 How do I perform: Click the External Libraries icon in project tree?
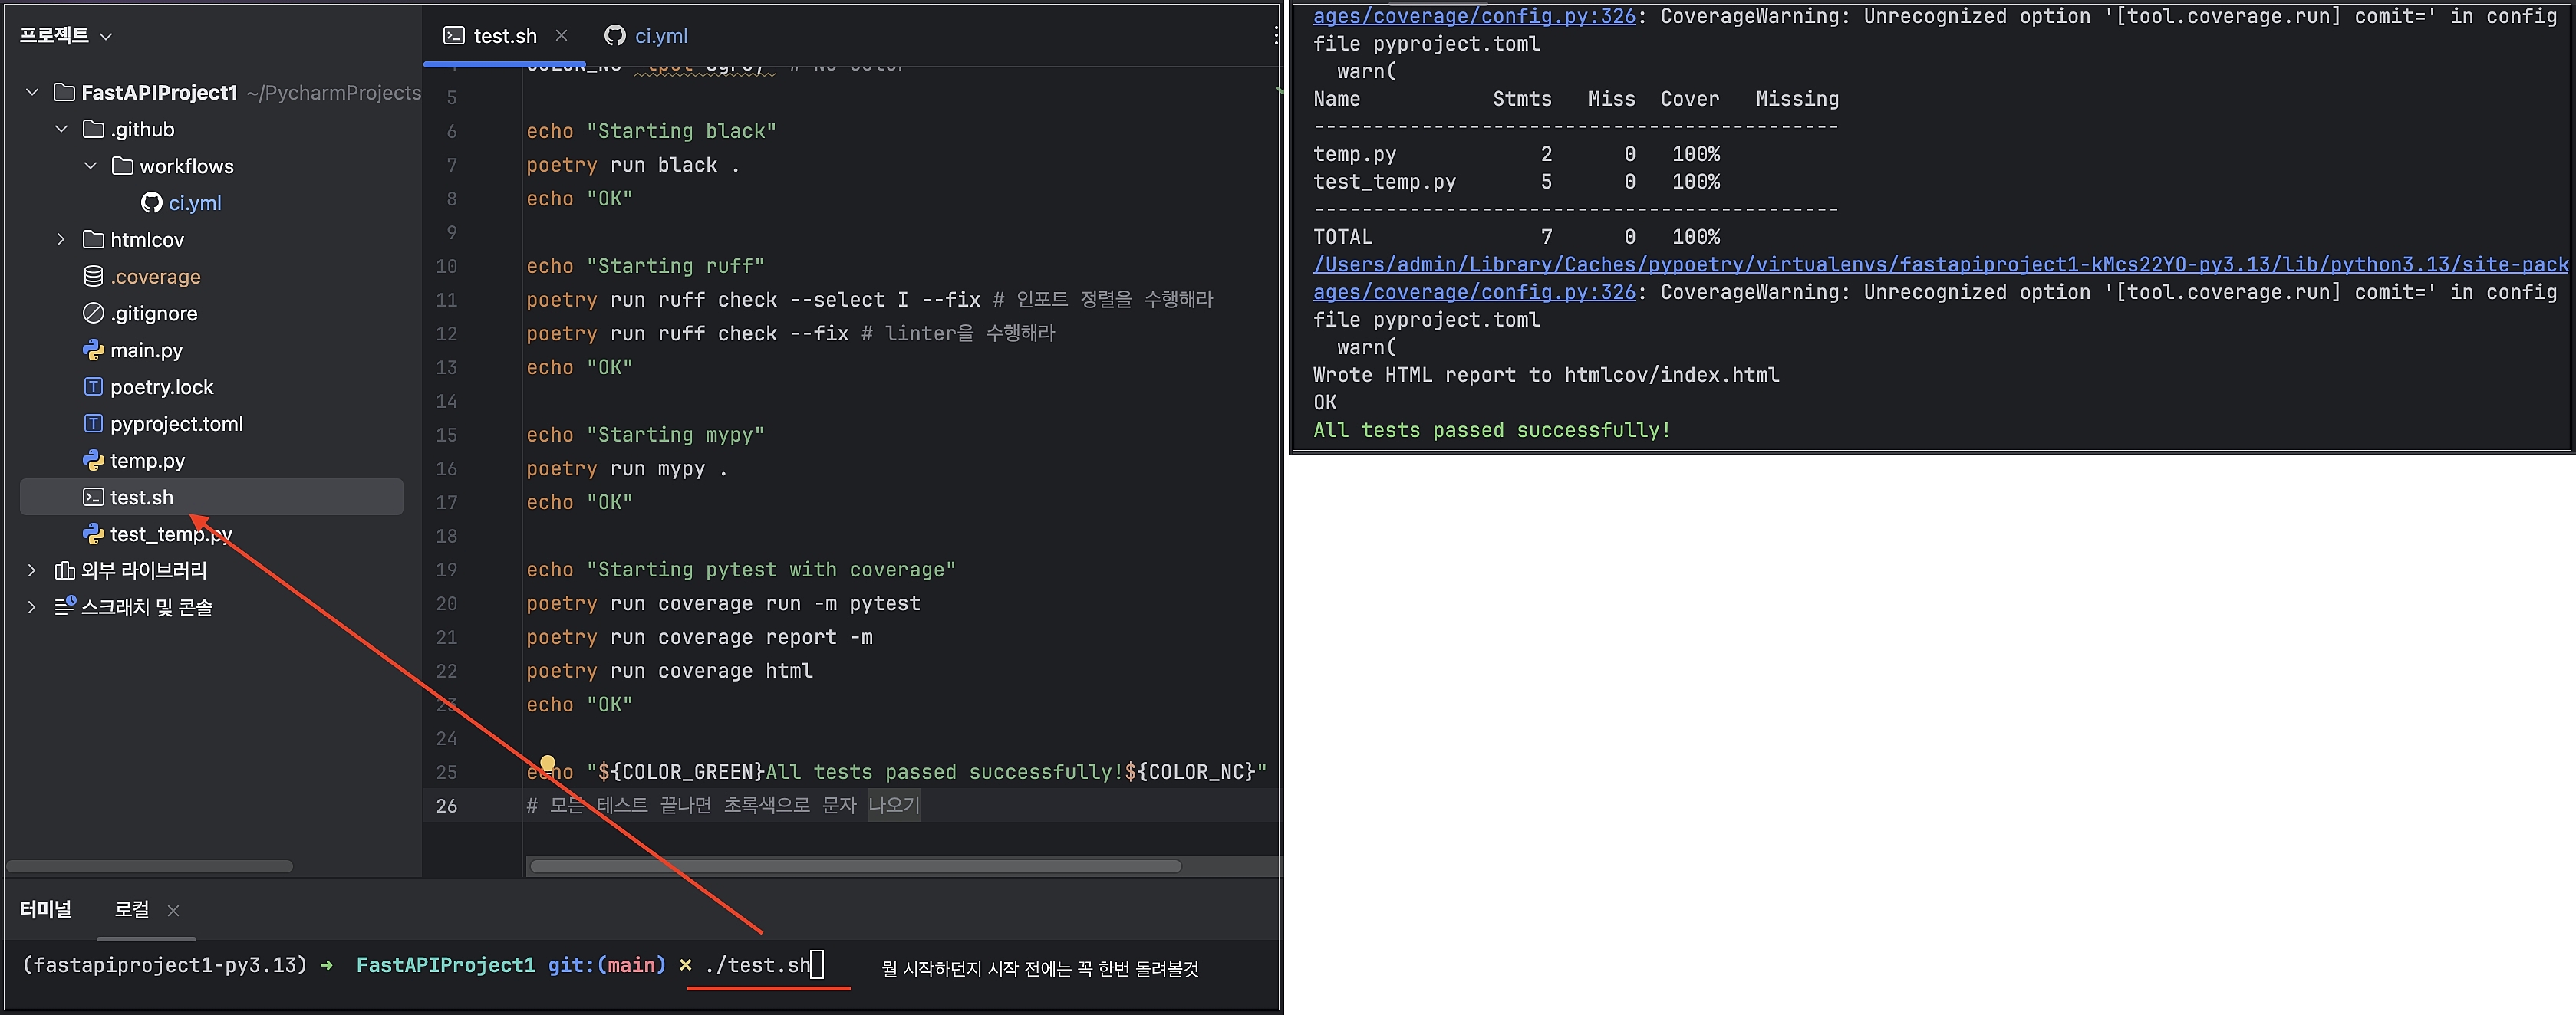pos(64,570)
